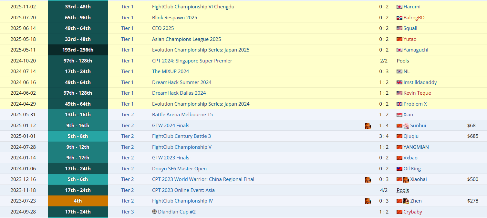Click the character icon in GTW 2024 Finals row
This screenshot has width=487, height=218.
tap(368, 126)
